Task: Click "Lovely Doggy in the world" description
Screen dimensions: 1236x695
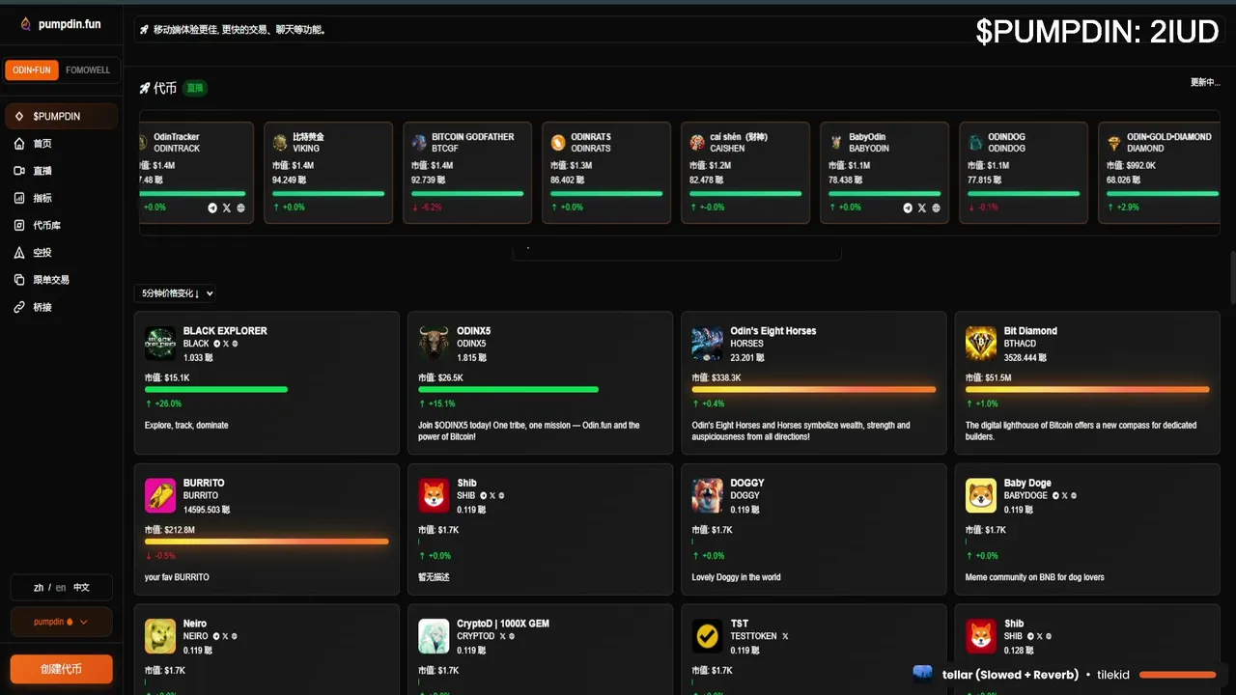Action: coord(737,577)
